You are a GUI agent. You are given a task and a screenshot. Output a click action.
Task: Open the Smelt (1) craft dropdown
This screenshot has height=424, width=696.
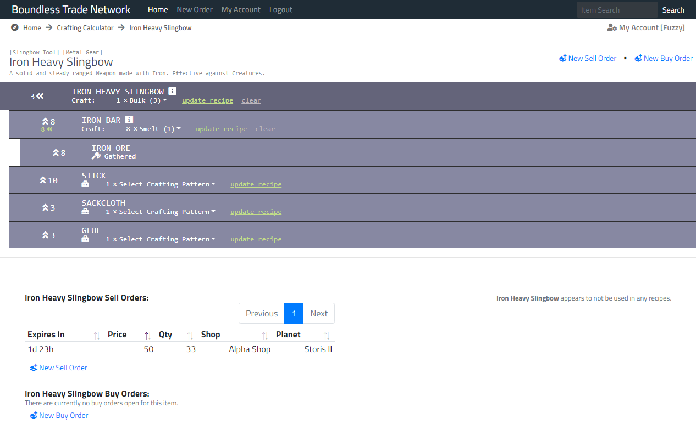pos(160,129)
